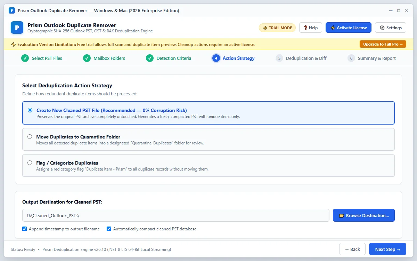Click the Prism Deduplication Engine v26.10 text
Viewport: 417px width, 261px height.
107,250
